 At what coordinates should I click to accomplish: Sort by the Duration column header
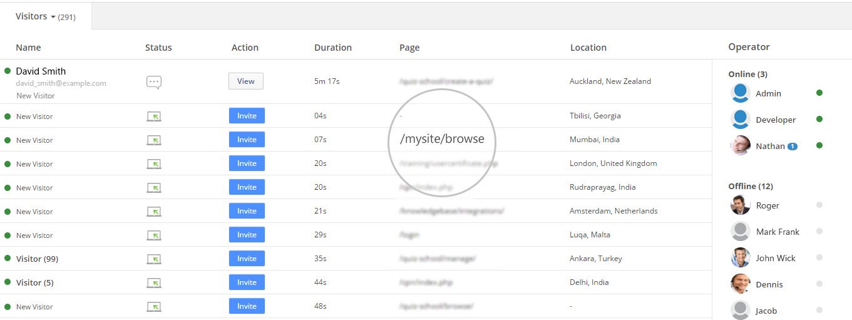pyautogui.click(x=332, y=48)
